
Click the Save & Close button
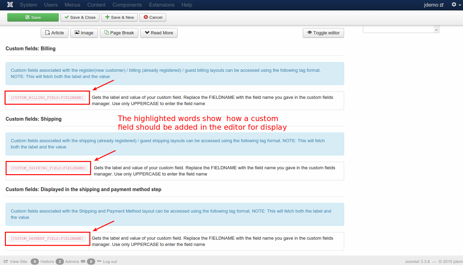pyautogui.click(x=80, y=17)
